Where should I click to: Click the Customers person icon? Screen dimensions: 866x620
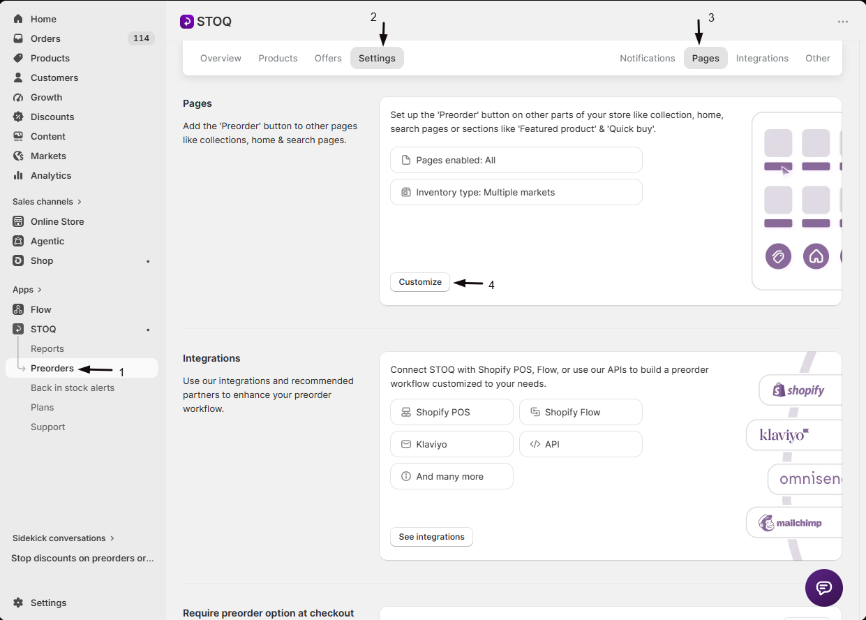pos(18,77)
